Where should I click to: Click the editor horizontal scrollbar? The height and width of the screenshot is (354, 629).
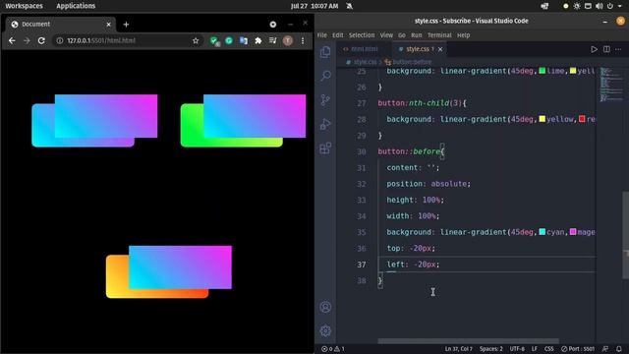point(468,341)
